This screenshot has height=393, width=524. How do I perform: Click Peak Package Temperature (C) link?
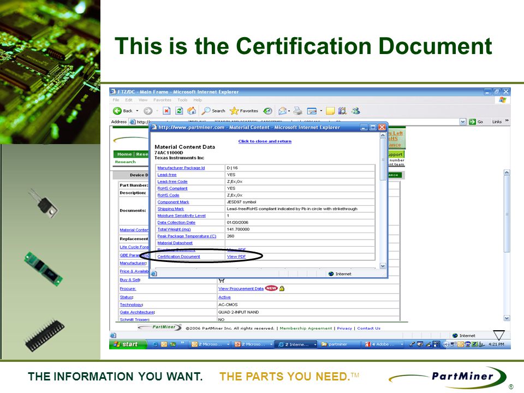(x=187, y=236)
